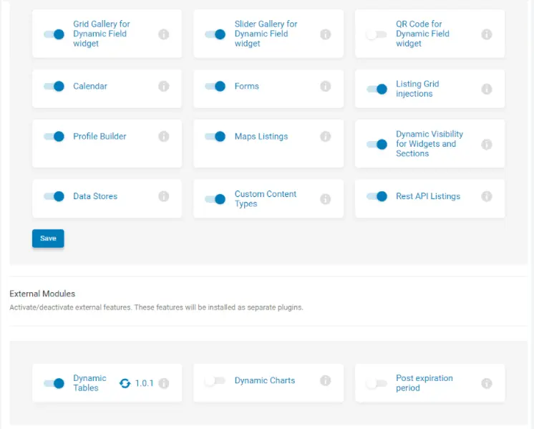Switch off the Data Stores toggle
The image size is (534, 429).
(x=54, y=196)
